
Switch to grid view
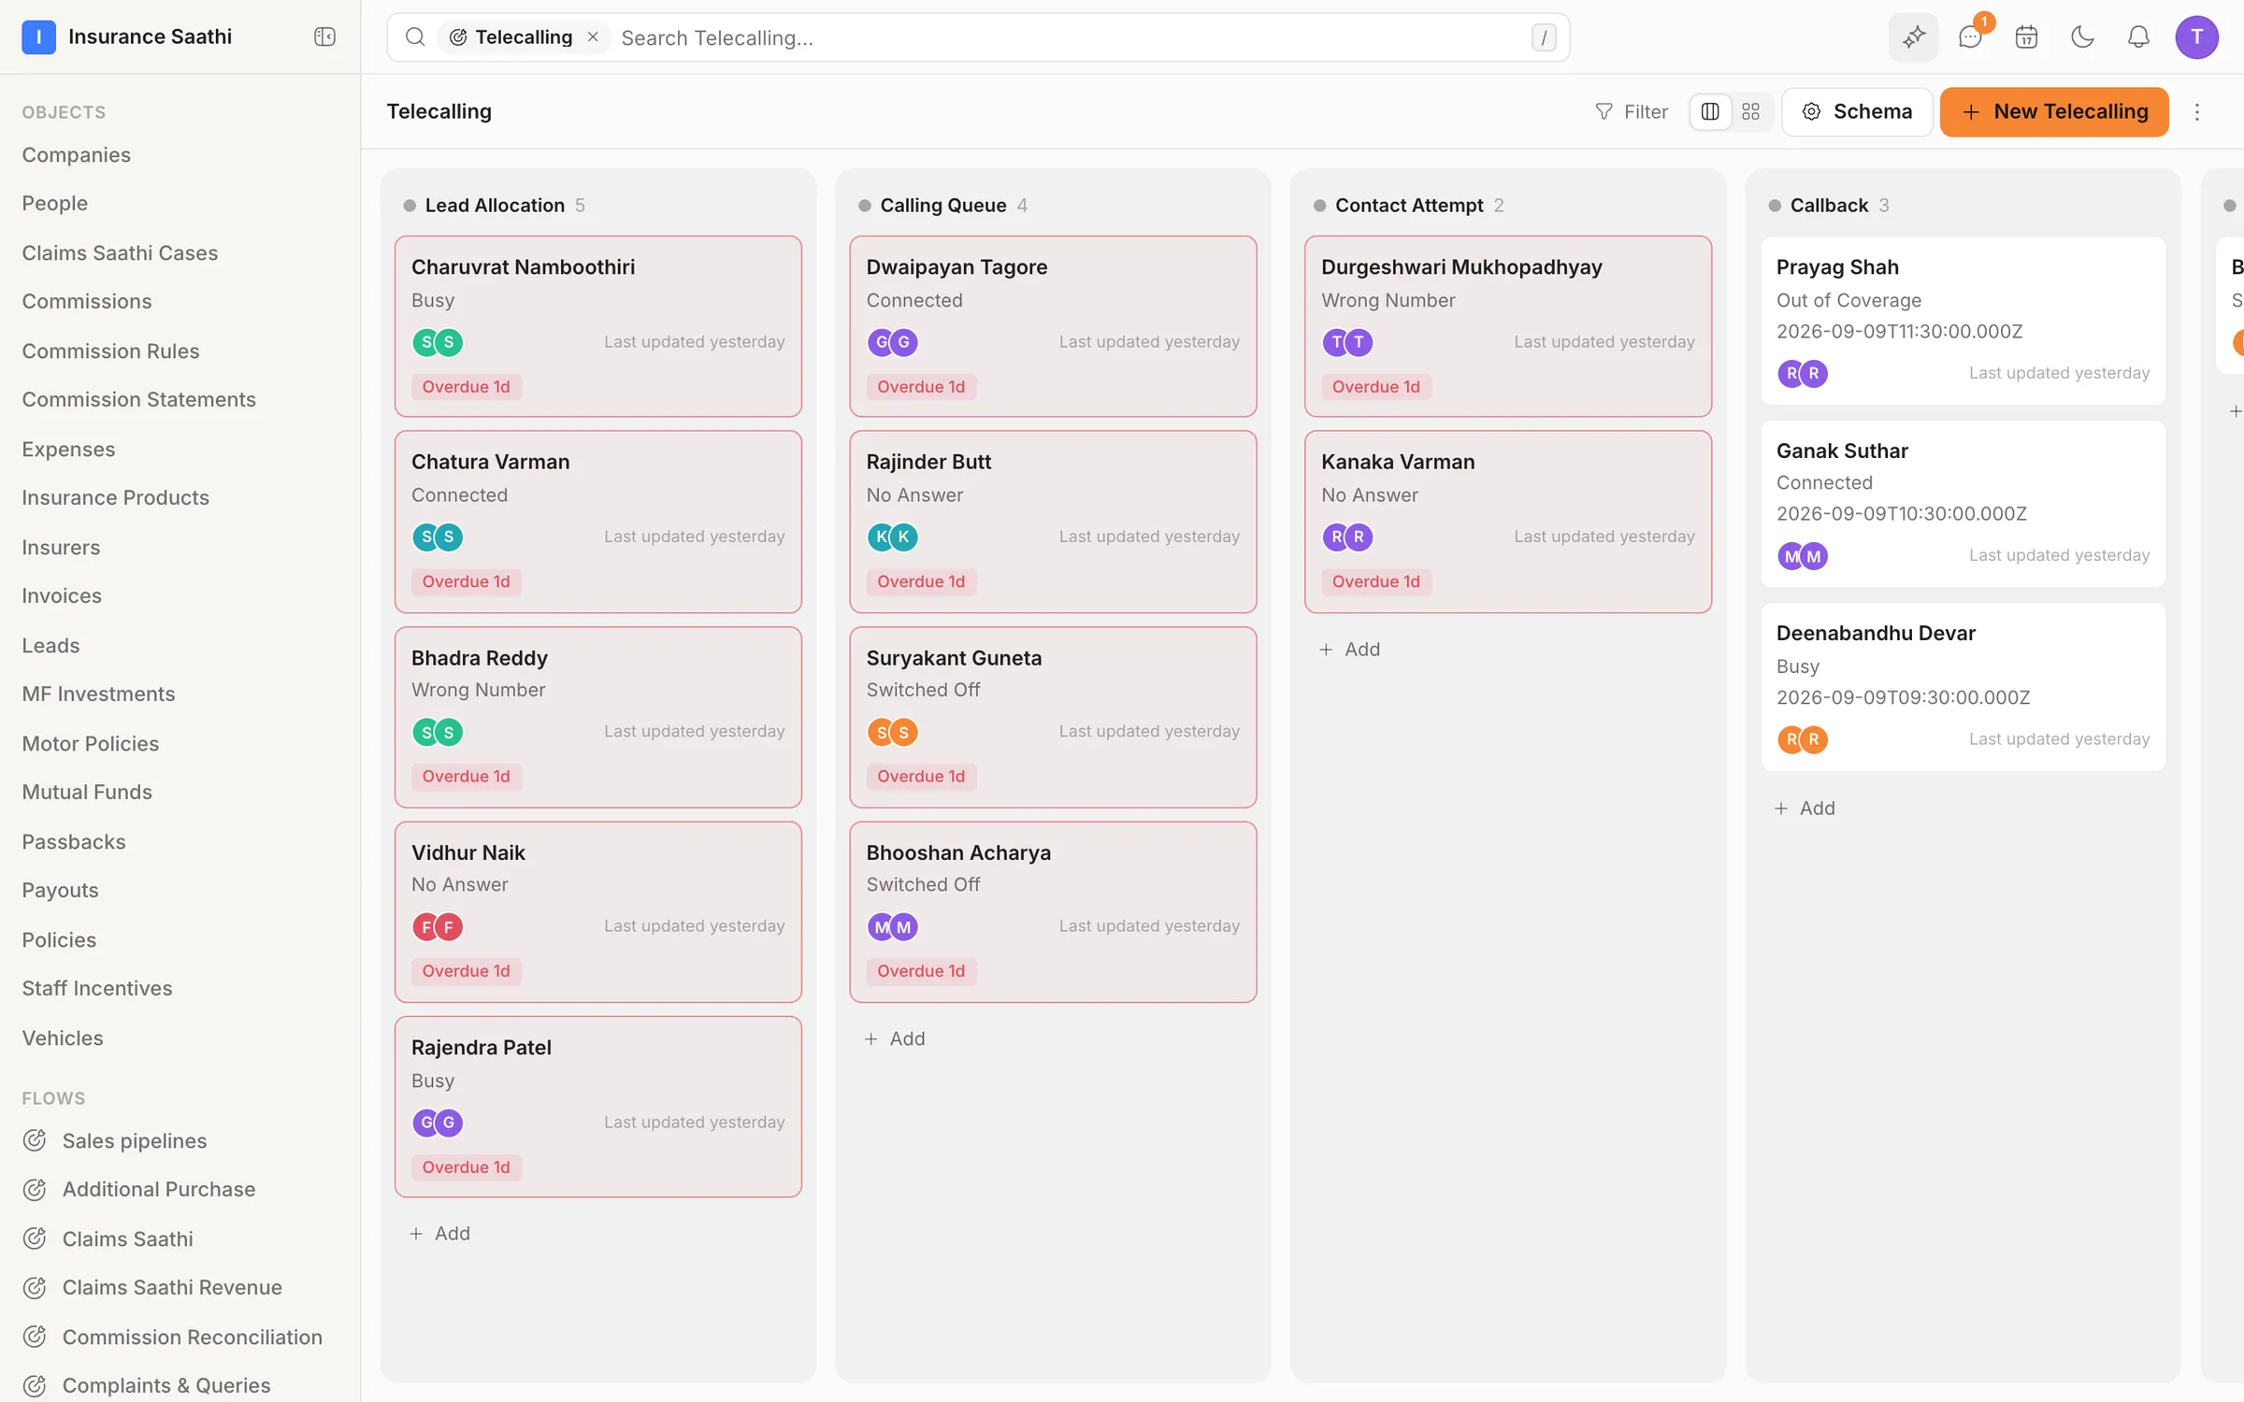(1751, 112)
